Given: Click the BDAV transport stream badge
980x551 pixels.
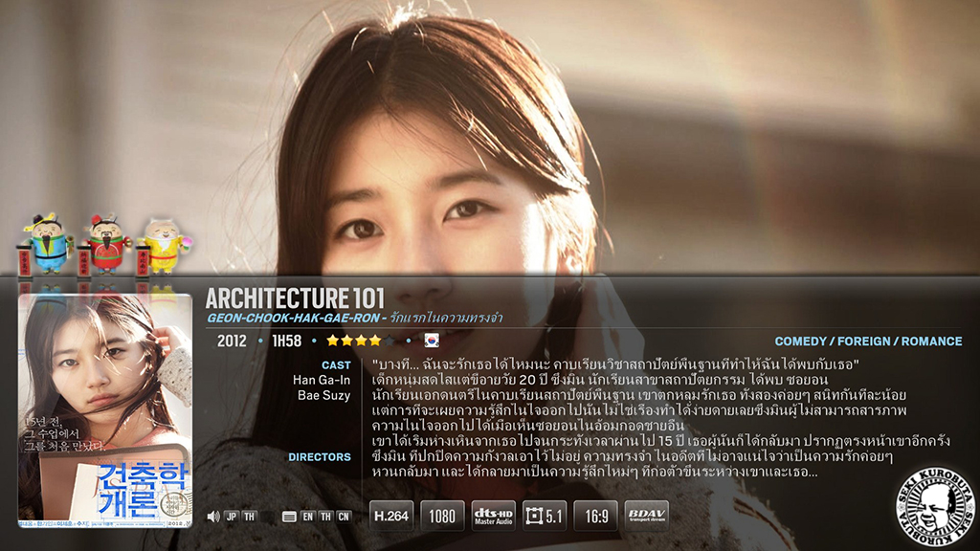Looking at the screenshot, I should point(647,516).
